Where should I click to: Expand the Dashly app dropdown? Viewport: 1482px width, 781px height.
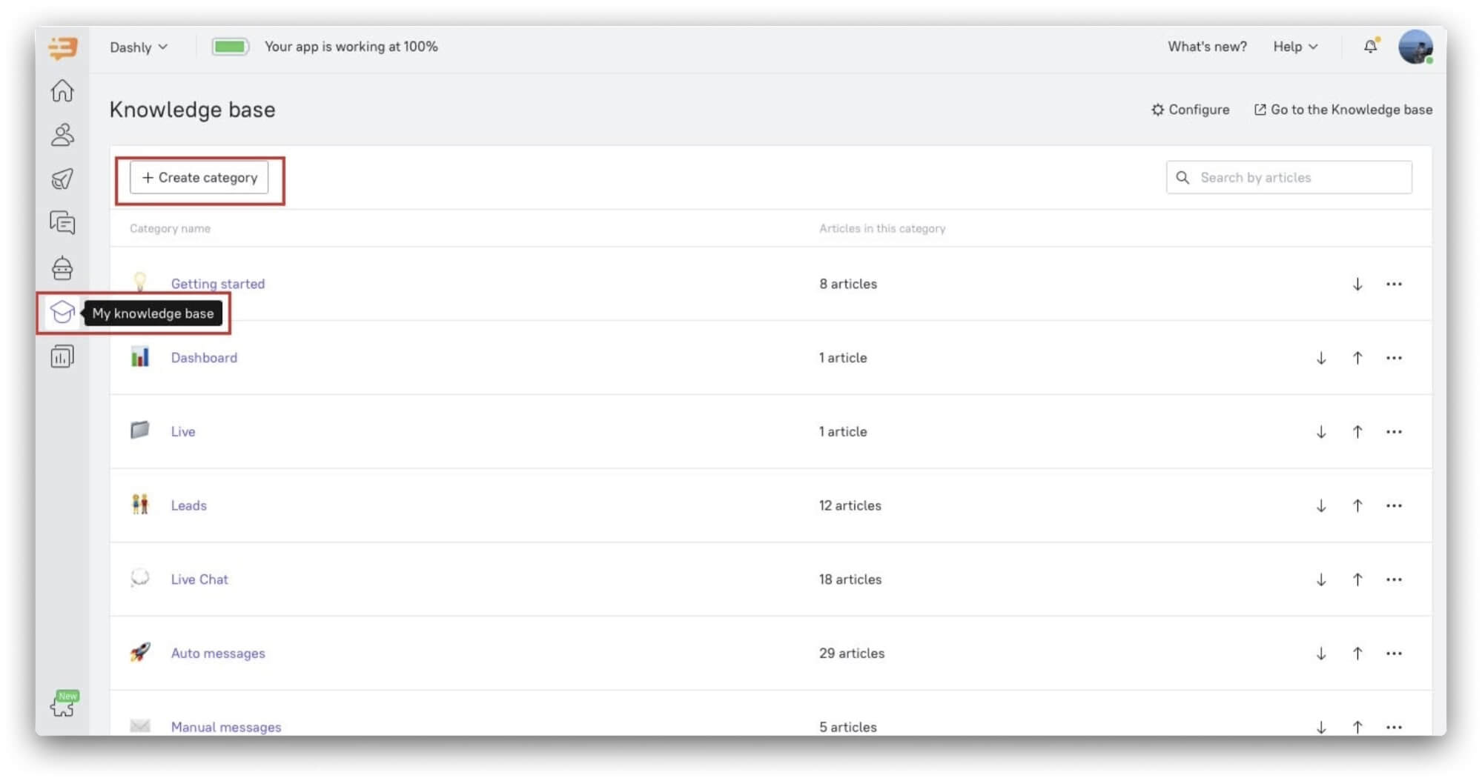click(x=139, y=47)
